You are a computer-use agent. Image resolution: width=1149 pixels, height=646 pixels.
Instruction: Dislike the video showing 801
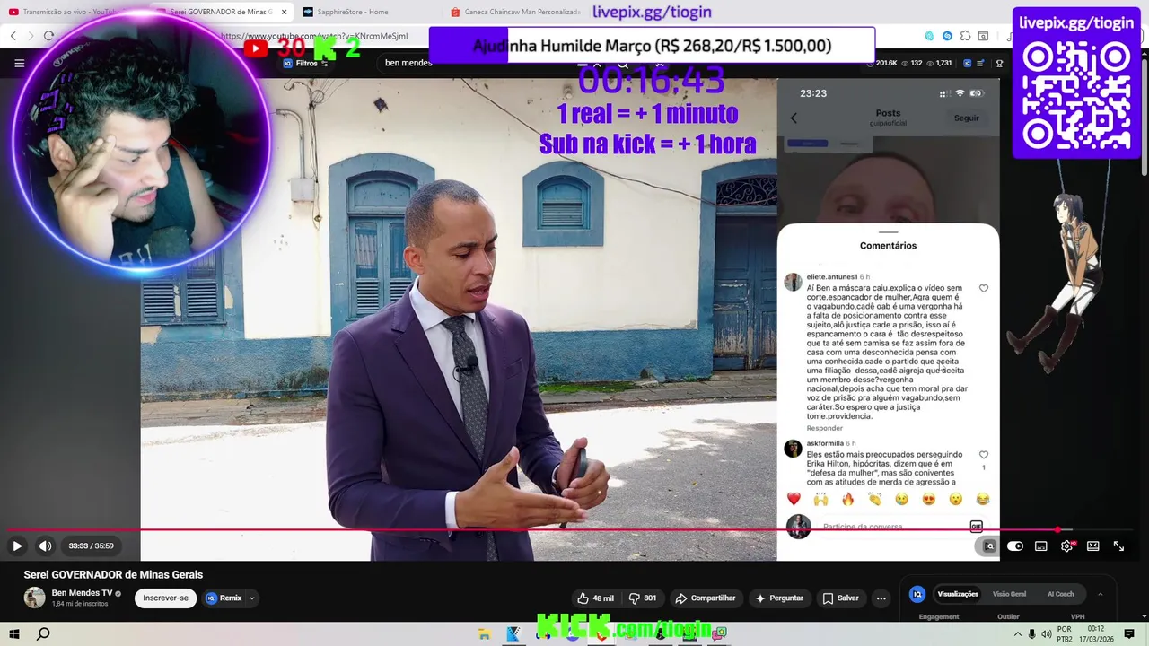point(643,598)
